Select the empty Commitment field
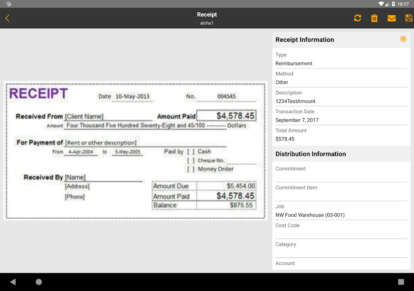 click(x=341, y=173)
